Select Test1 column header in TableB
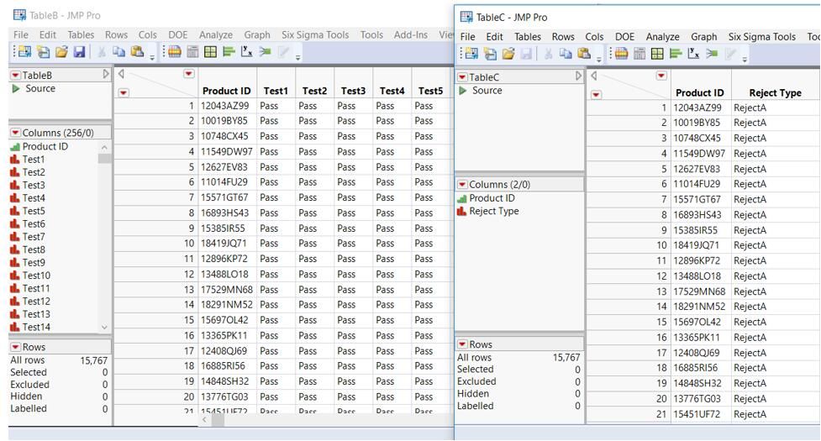The width and height of the screenshot is (821, 441). (276, 91)
